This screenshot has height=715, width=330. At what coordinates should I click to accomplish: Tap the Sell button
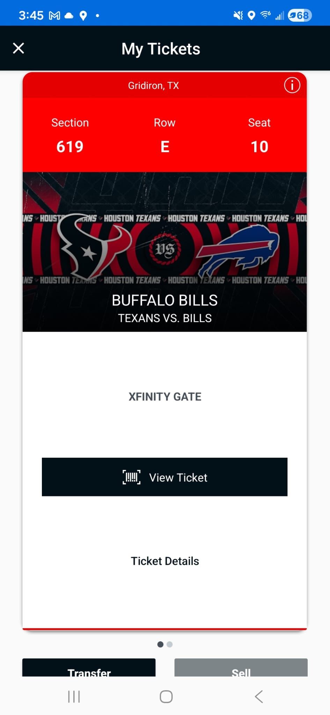click(241, 669)
